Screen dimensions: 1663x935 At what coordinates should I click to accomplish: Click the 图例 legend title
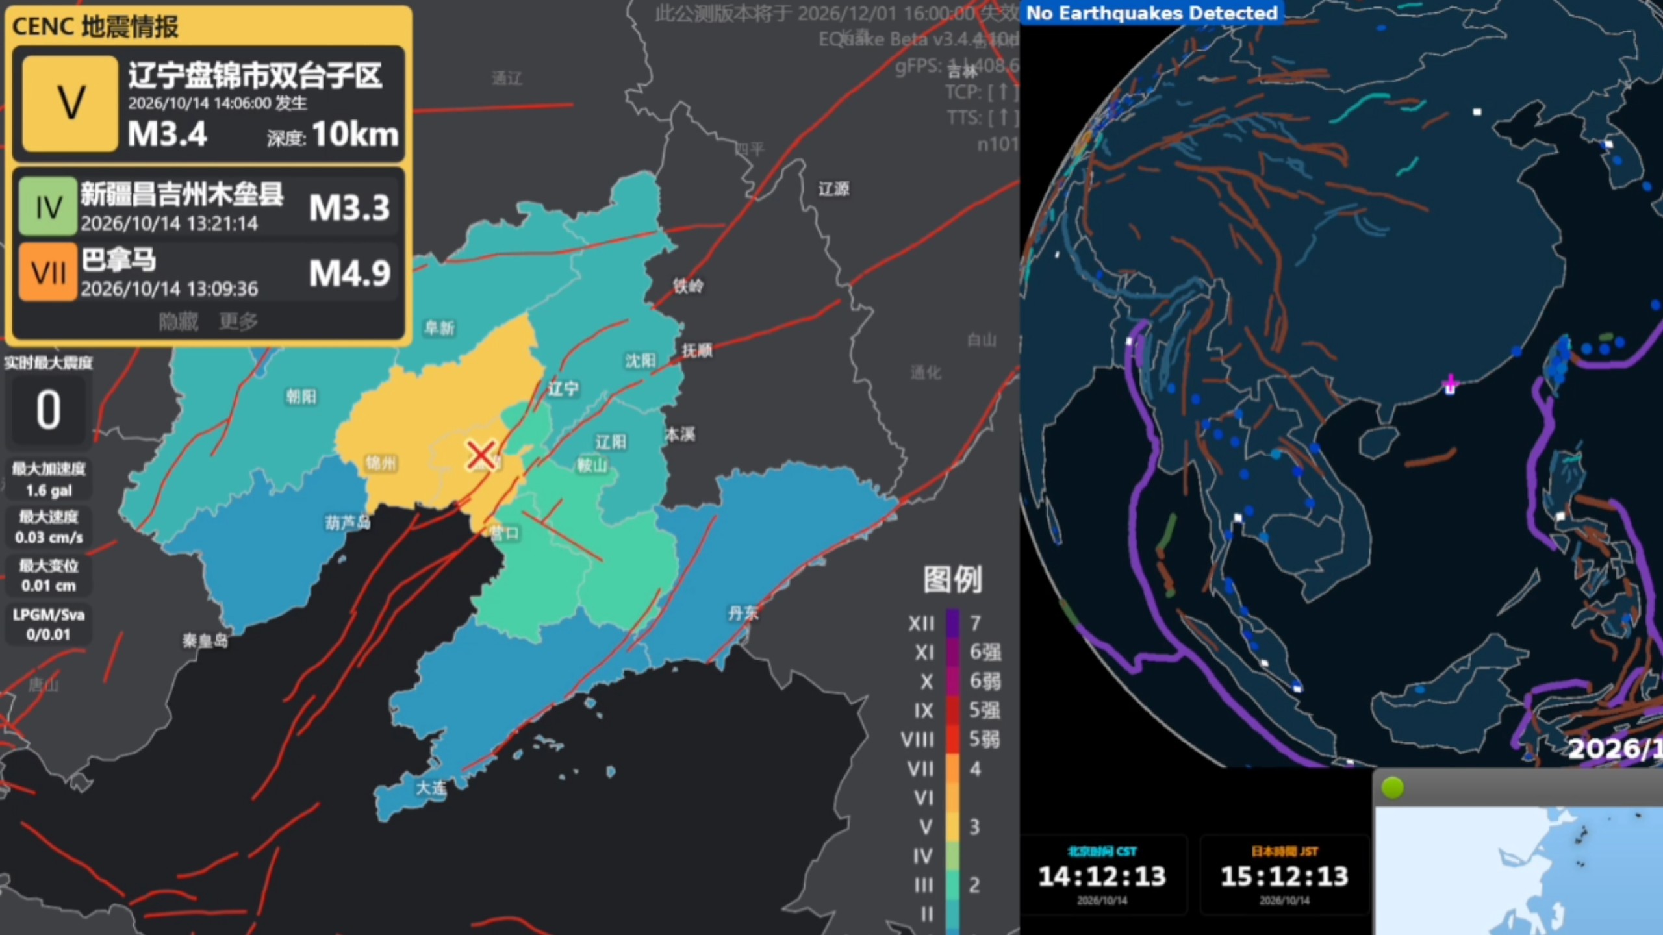(952, 579)
